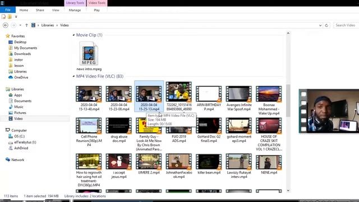Open the Share ribbon tab
Viewport: 359px width, 202px height.
[x=40, y=10]
